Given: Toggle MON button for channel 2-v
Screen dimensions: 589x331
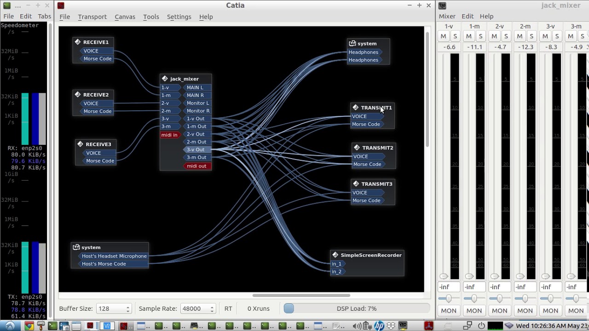Looking at the screenshot, I should [x=500, y=311].
